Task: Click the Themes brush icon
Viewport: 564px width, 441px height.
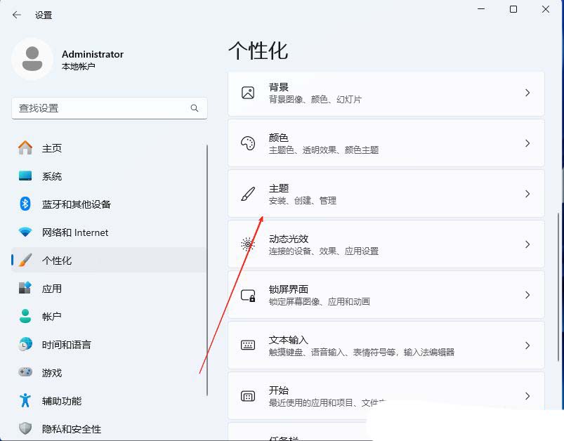Action: click(248, 194)
